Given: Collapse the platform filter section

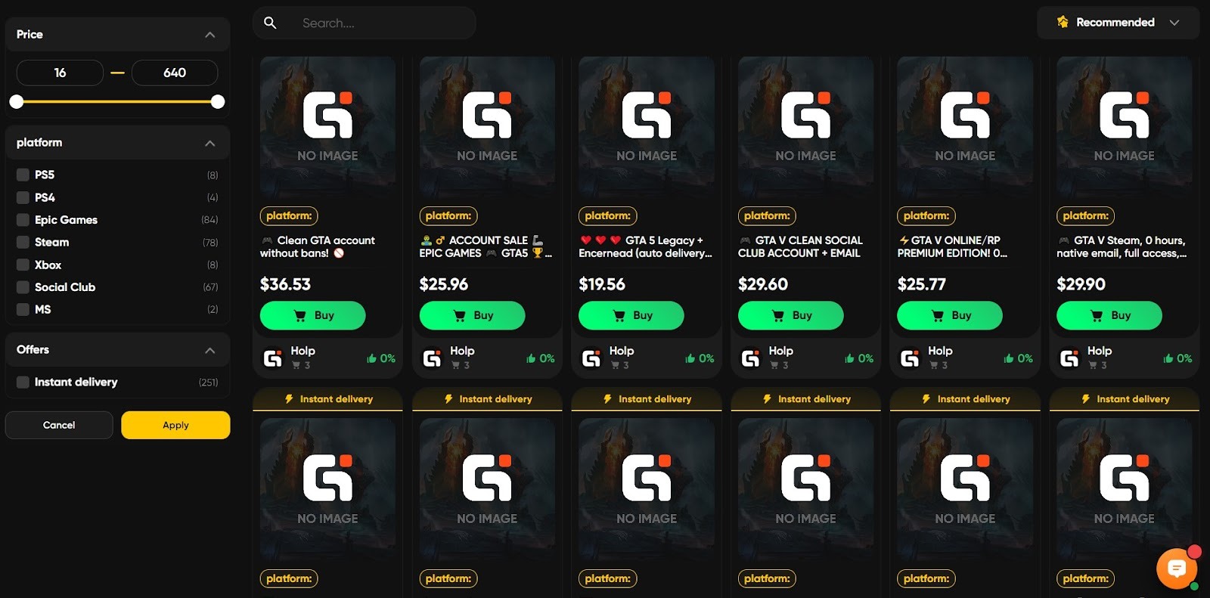Looking at the screenshot, I should pyautogui.click(x=210, y=143).
